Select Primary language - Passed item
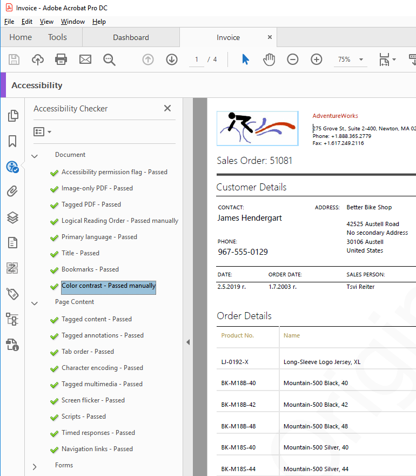Screen dimensions: 416x476 99,237
